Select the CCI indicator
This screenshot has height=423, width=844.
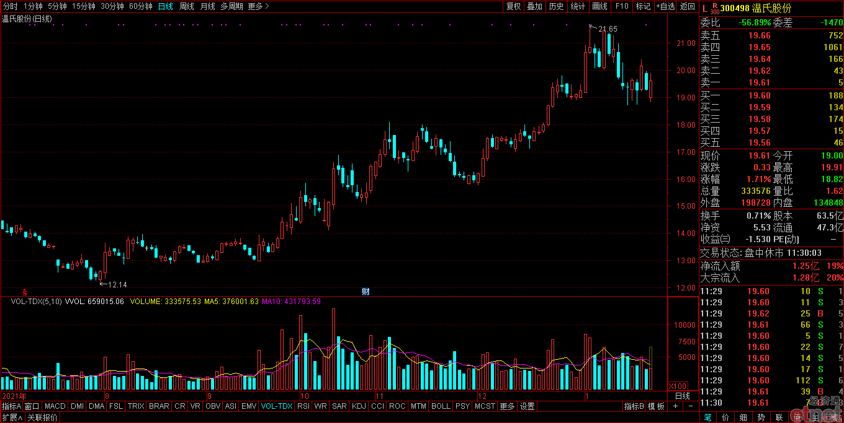point(378,406)
